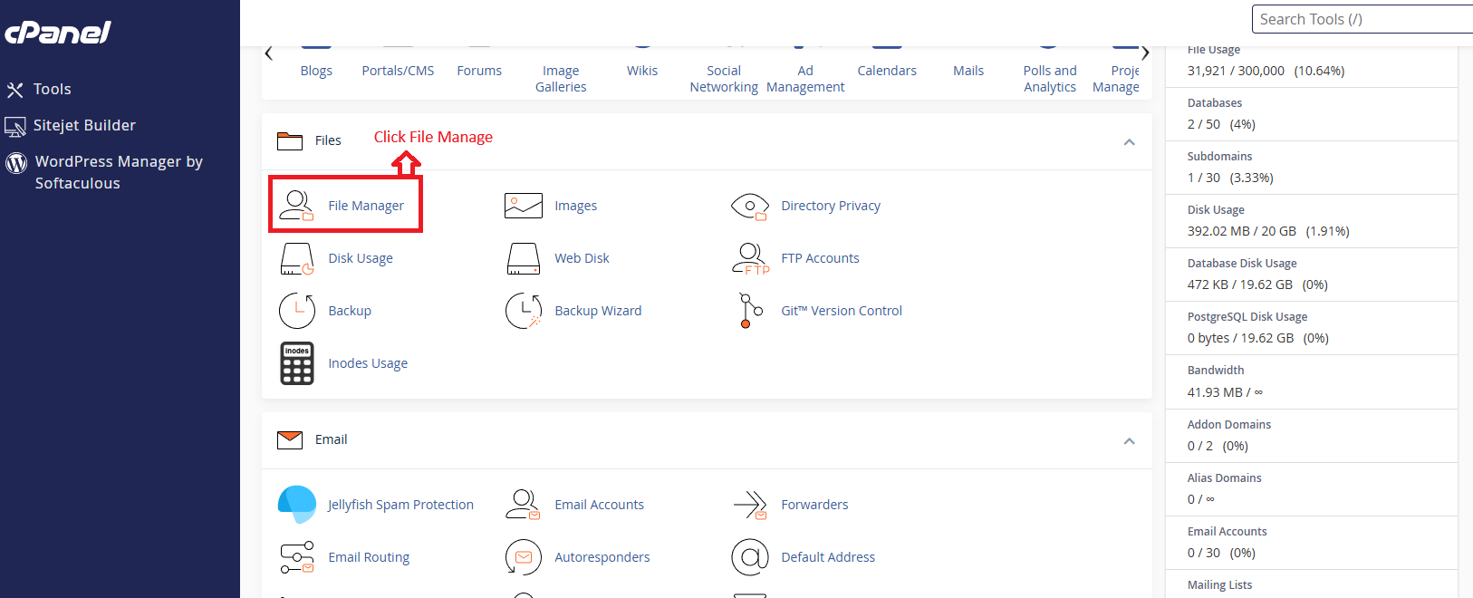Open the Forwarders link

pos(814,505)
